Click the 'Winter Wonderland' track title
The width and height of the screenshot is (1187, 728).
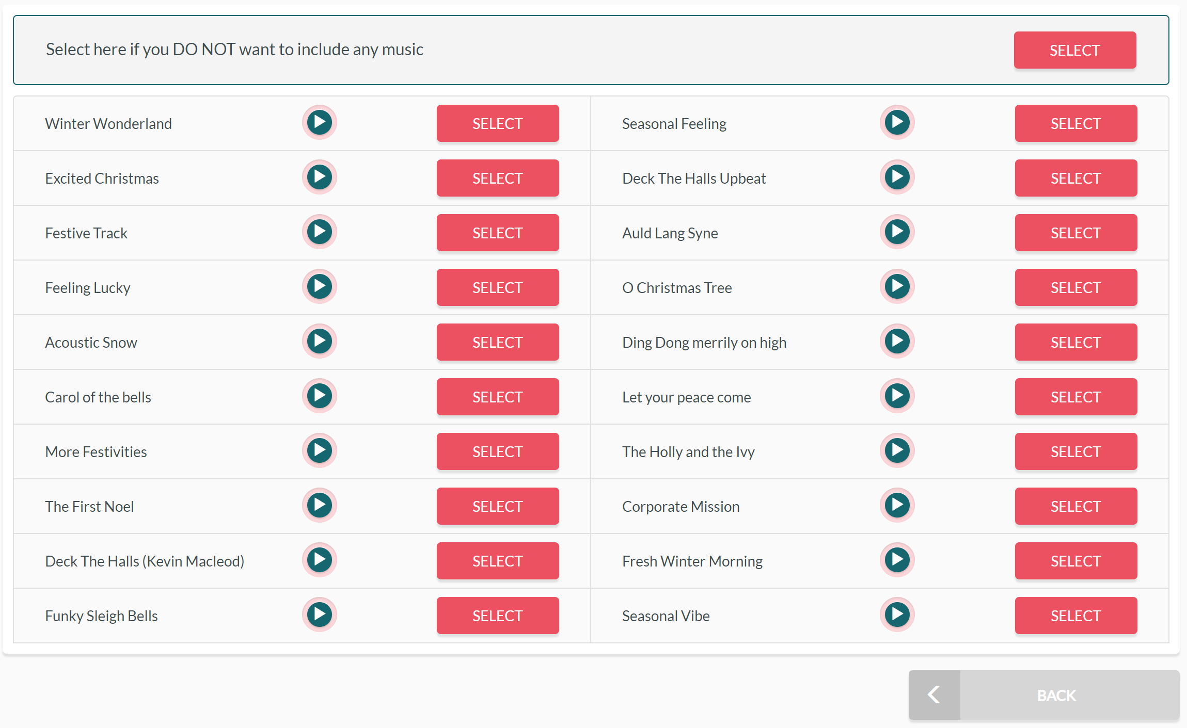[x=108, y=124]
